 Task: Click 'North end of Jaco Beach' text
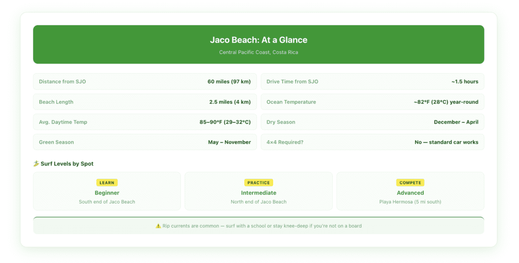pyautogui.click(x=258, y=201)
